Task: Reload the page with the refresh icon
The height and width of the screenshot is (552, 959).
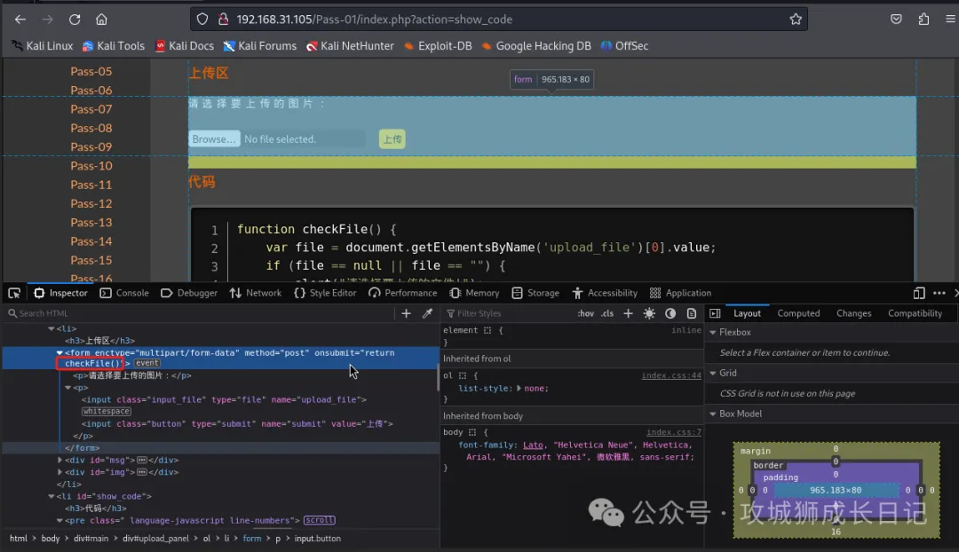Action: [x=75, y=19]
